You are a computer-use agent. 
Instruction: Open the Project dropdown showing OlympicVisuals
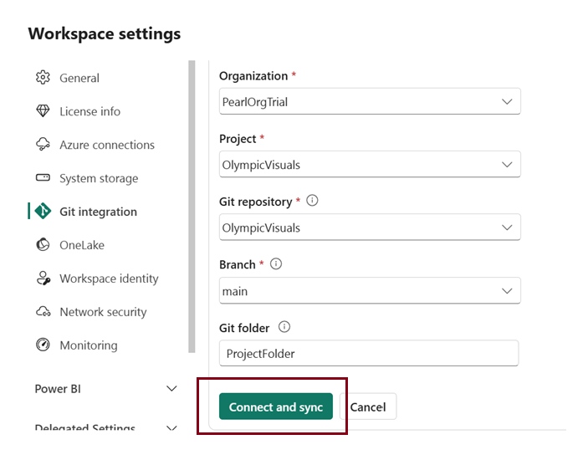click(x=369, y=165)
